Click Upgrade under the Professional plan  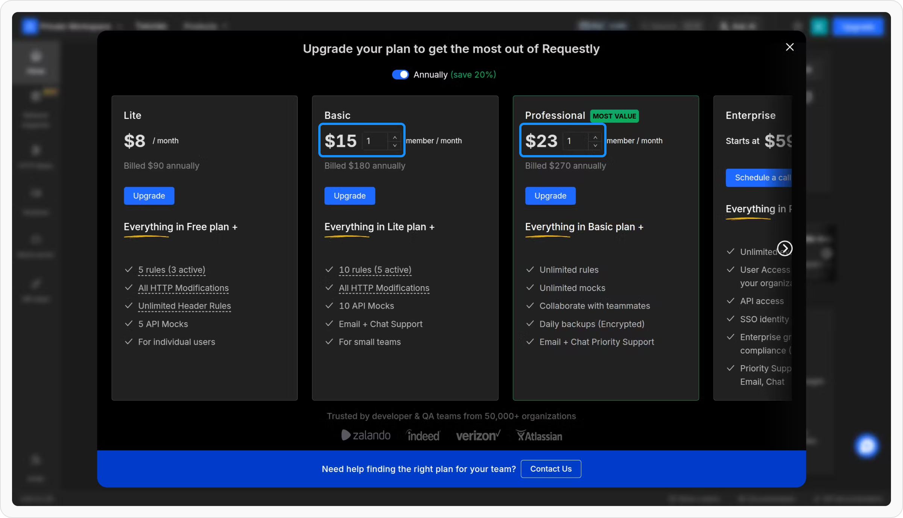click(550, 196)
